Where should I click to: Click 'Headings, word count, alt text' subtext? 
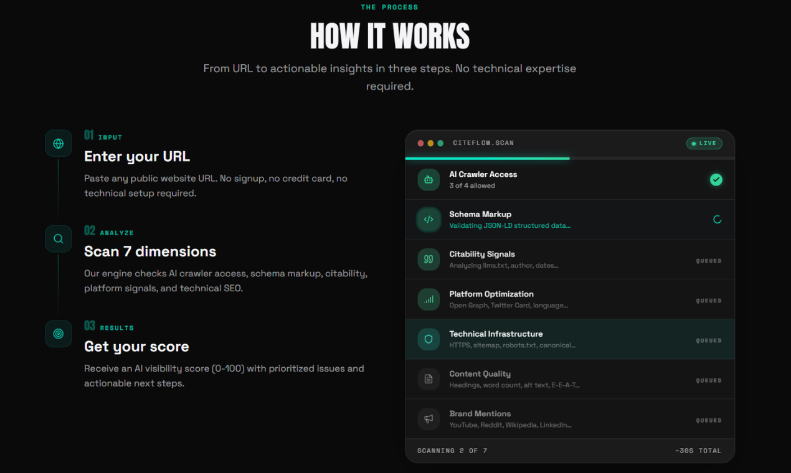click(514, 385)
